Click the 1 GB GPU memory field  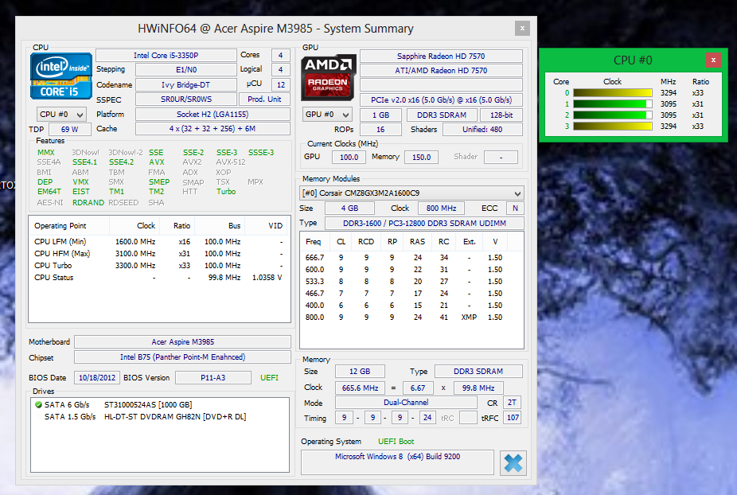pyautogui.click(x=380, y=115)
